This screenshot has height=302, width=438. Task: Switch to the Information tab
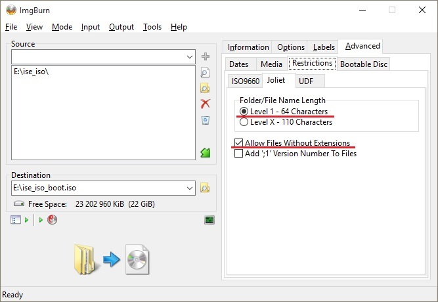click(x=248, y=47)
